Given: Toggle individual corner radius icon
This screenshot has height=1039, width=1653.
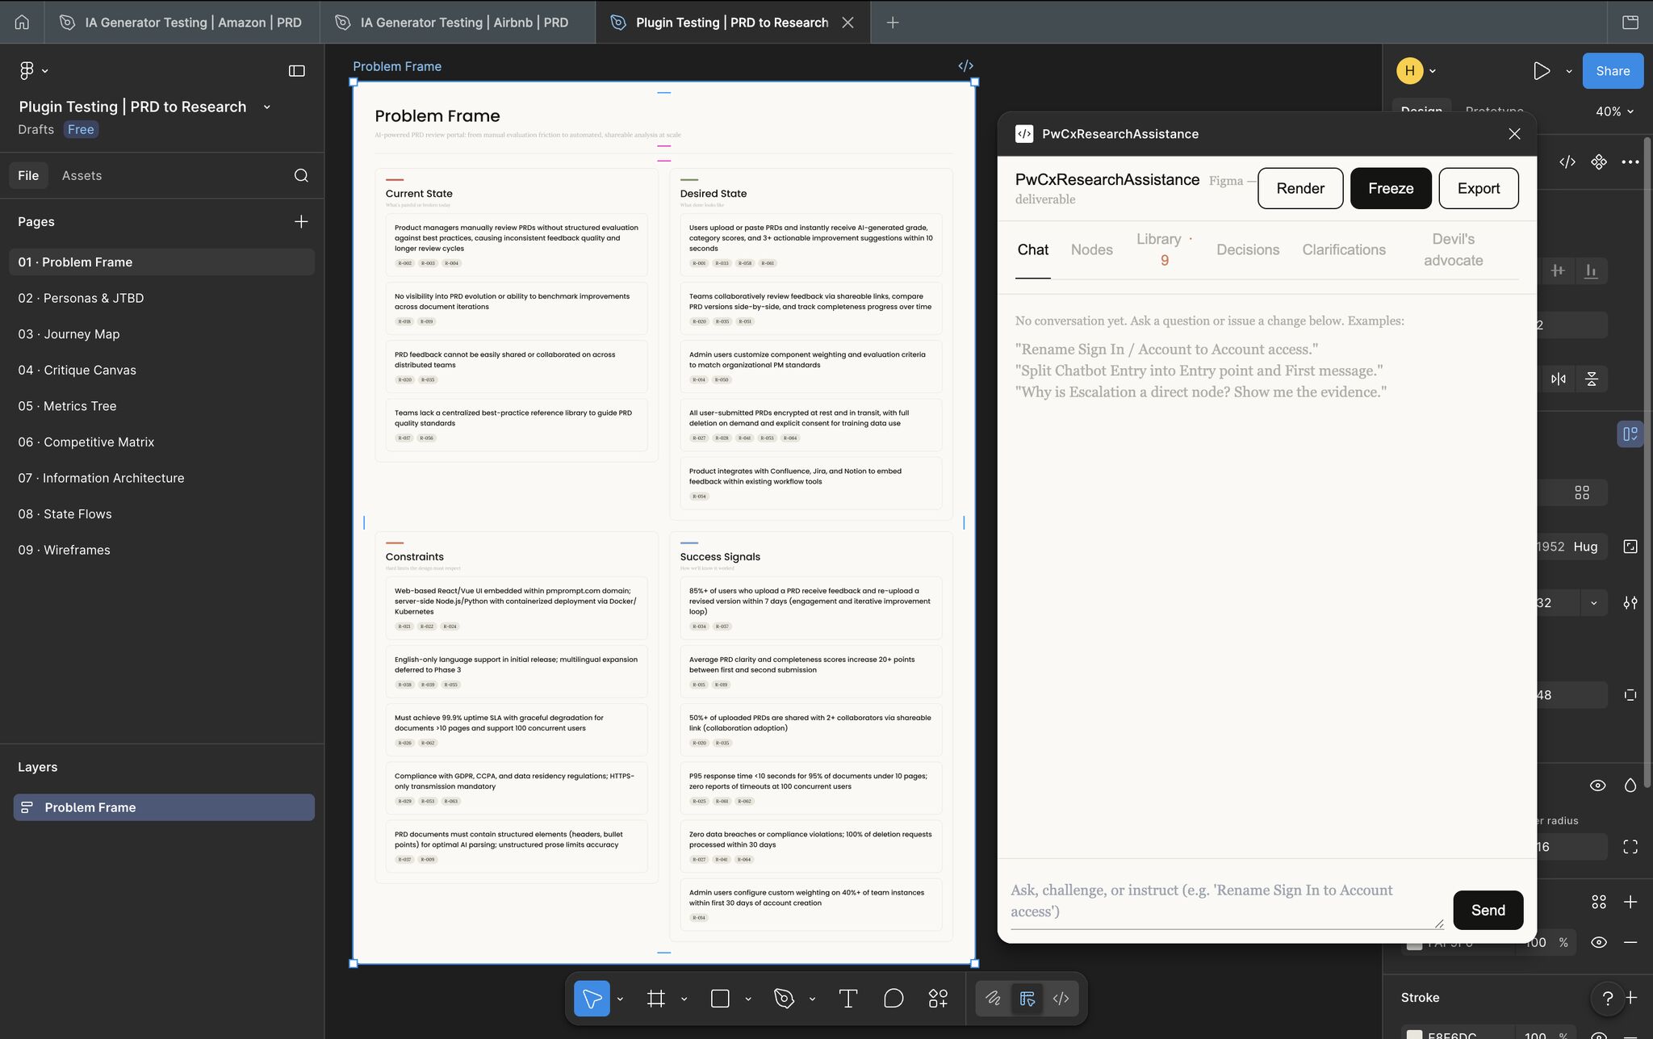Looking at the screenshot, I should [1630, 847].
